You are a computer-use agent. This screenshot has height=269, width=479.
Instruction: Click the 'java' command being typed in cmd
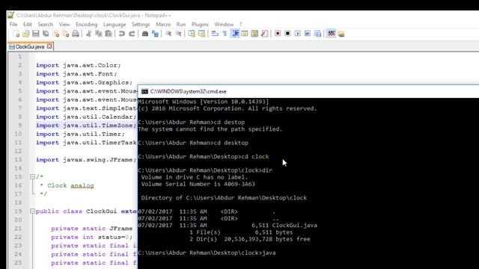[269, 253]
